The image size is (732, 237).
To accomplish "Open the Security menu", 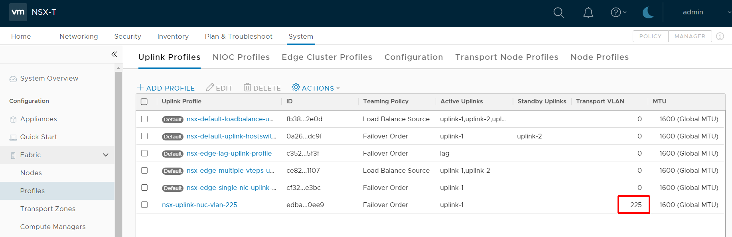I will (128, 36).
